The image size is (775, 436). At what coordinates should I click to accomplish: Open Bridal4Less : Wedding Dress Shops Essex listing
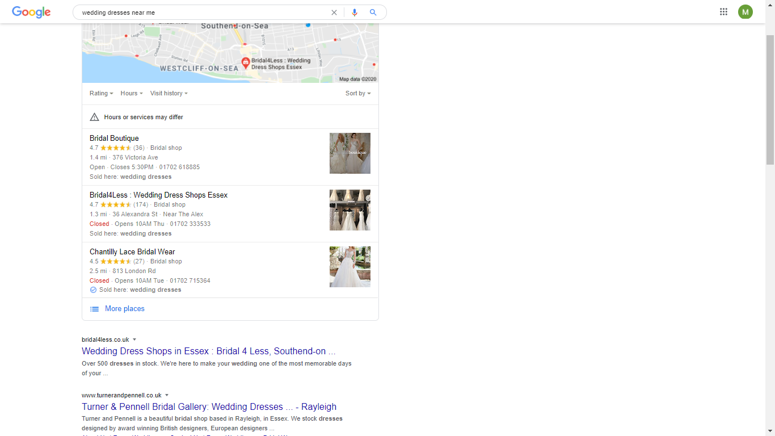[158, 195]
